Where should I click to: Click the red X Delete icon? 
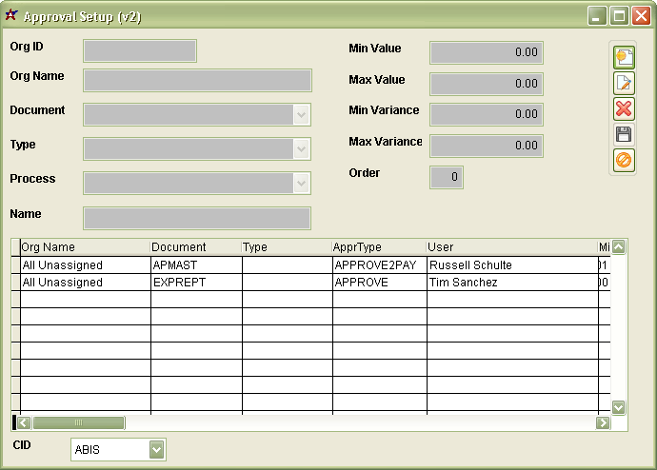coord(624,108)
